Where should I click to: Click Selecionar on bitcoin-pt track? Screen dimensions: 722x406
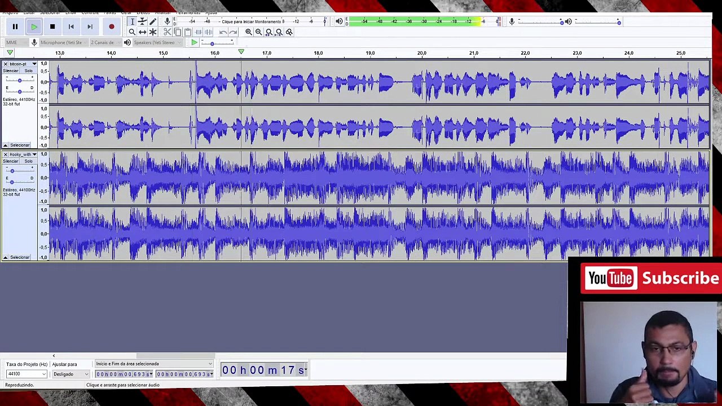[20, 145]
